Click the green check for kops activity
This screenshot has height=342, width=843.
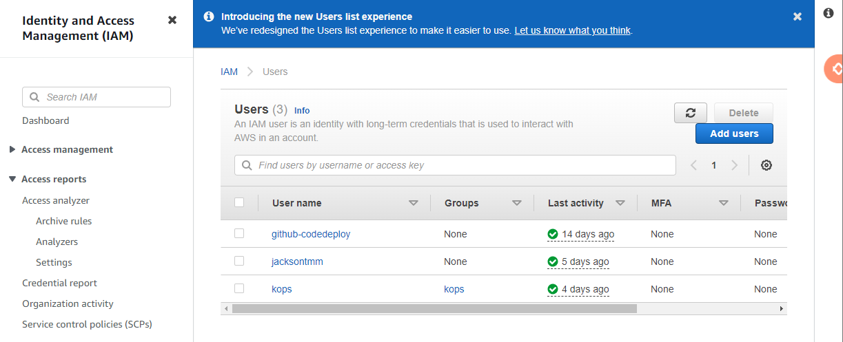tap(553, 289)
